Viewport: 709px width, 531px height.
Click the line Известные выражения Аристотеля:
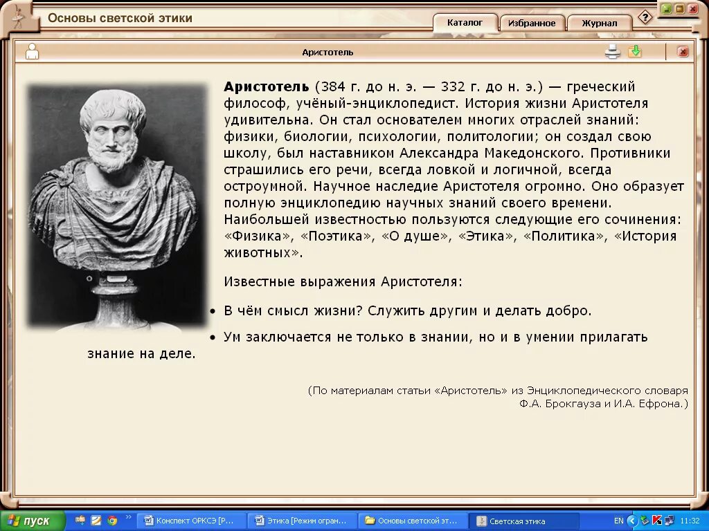pyautogui.click(x=343, y=282)
